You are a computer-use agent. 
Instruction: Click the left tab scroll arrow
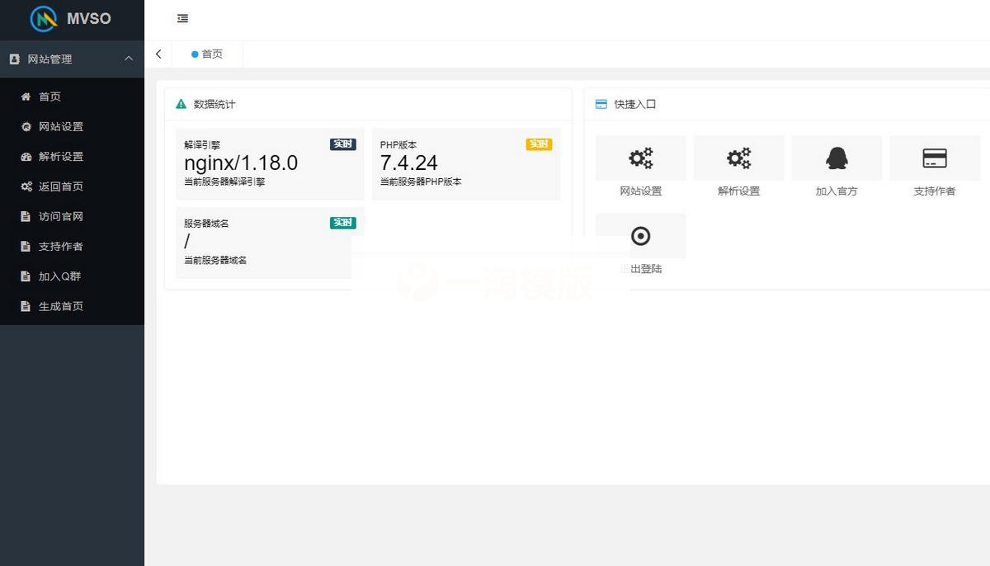[158, 54]
